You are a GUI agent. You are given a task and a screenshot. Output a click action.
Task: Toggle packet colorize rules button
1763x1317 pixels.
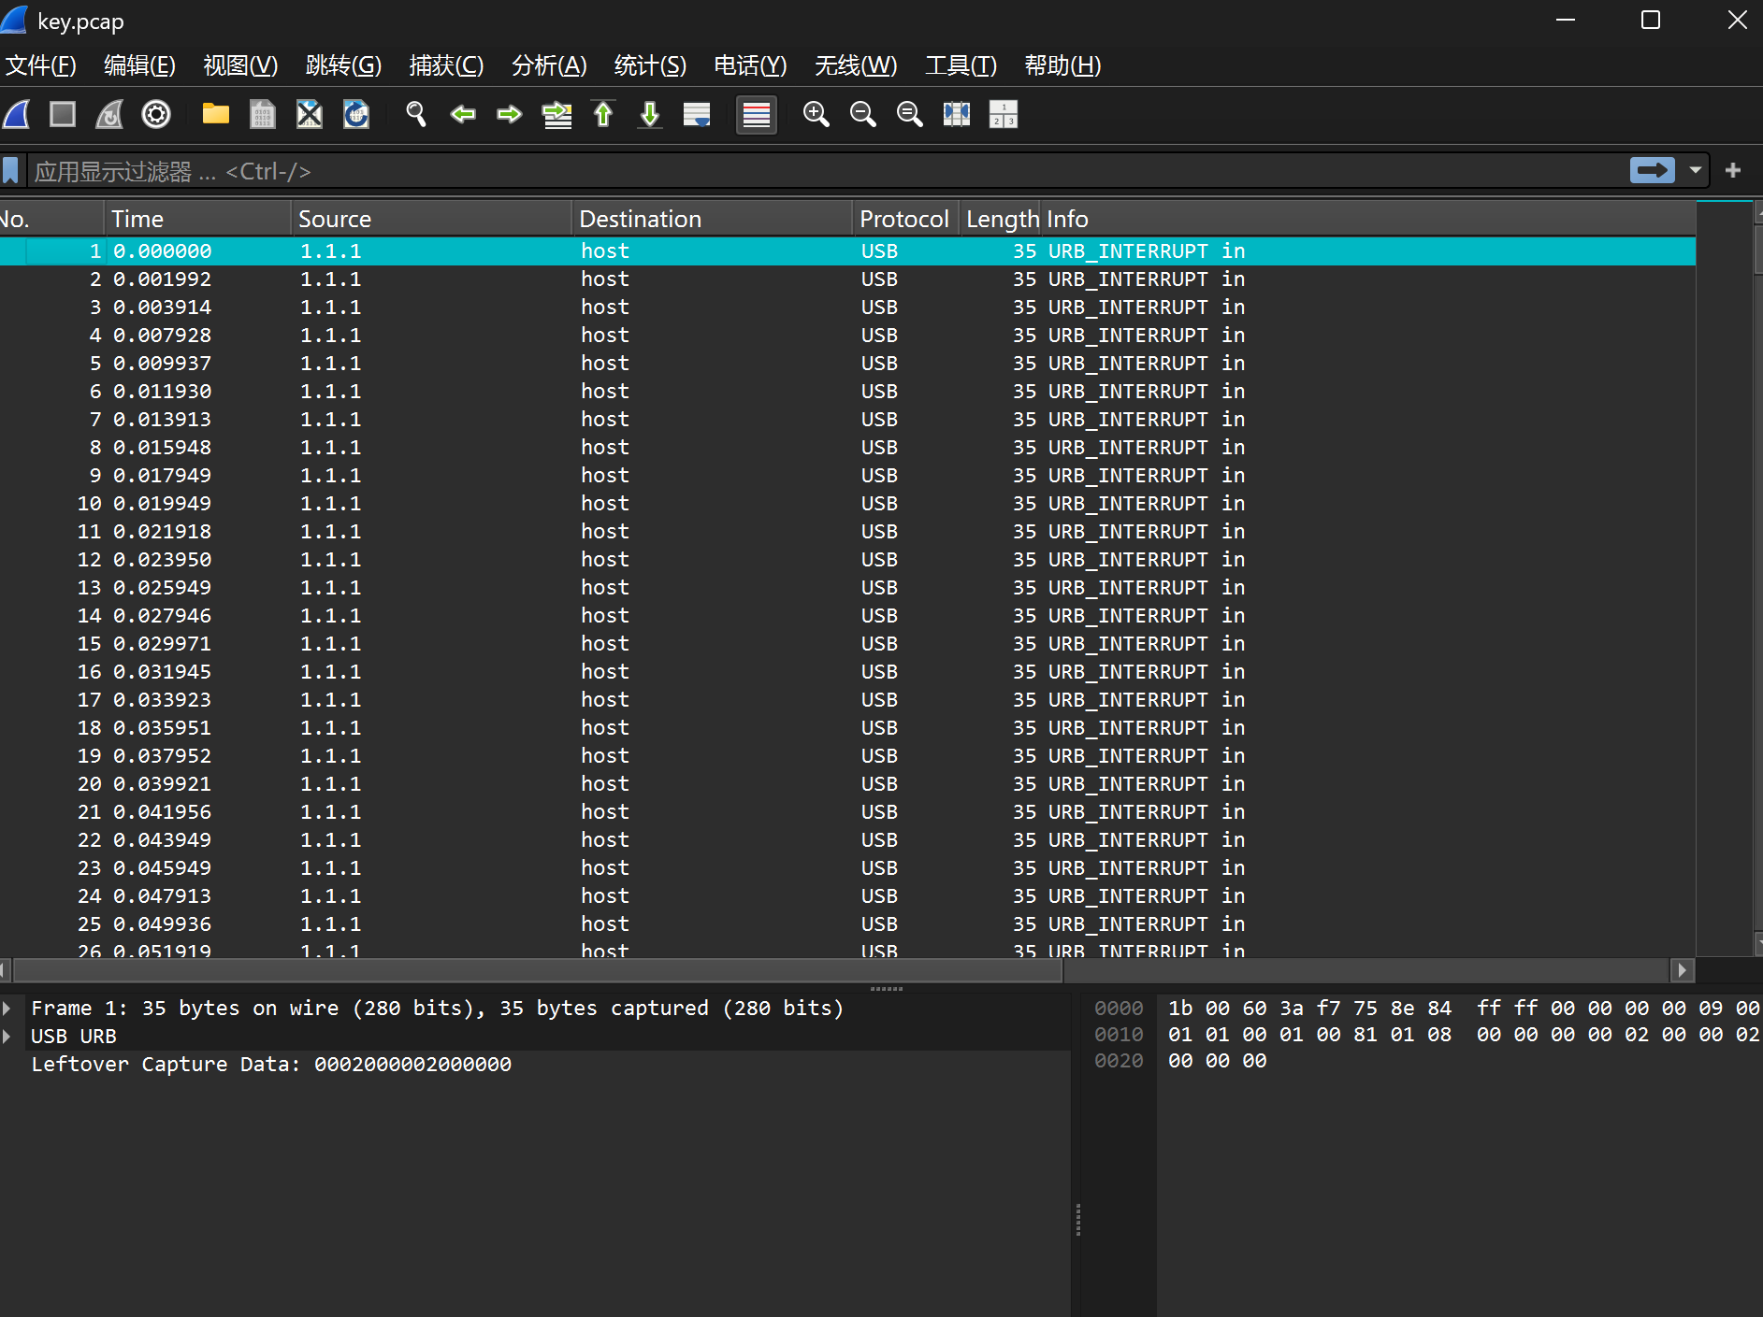757,115
